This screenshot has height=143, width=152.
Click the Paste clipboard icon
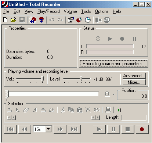click(x=80, y=110)
